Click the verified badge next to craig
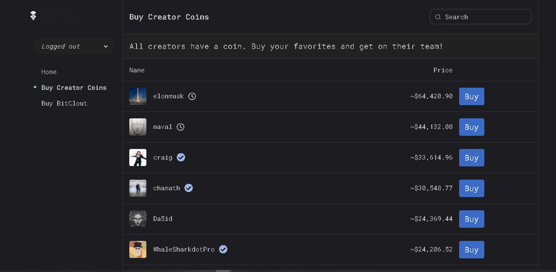The width and height of the screenshot is (556, 272). coord(180,157)
